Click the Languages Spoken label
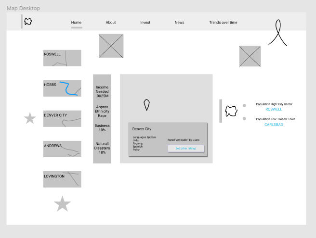 [145, 137]
